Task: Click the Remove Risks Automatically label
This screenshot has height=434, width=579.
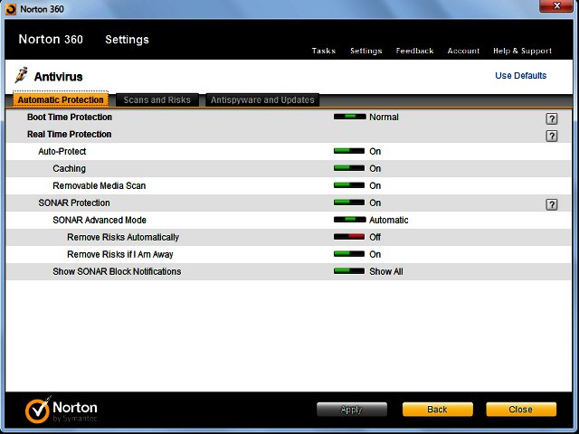Action: click(x=123, y=237)
